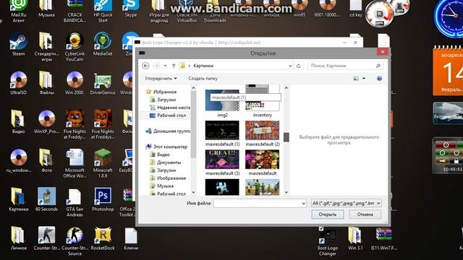Open the dialog help question icon
This screenshot has width=463, height=260.
pos(379,79)
